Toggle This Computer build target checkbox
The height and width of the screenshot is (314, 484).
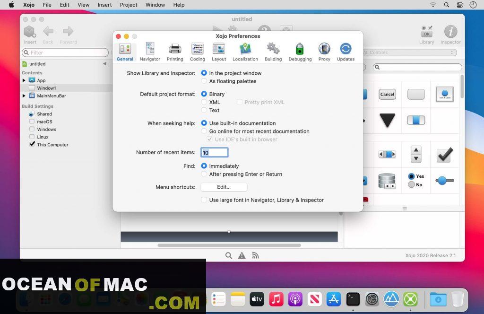click(x=32, y=144)
